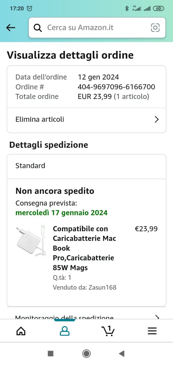Tap the order number 404-9697096-6166700
Screen dimensions: 173x365
(x=116, y=87)
